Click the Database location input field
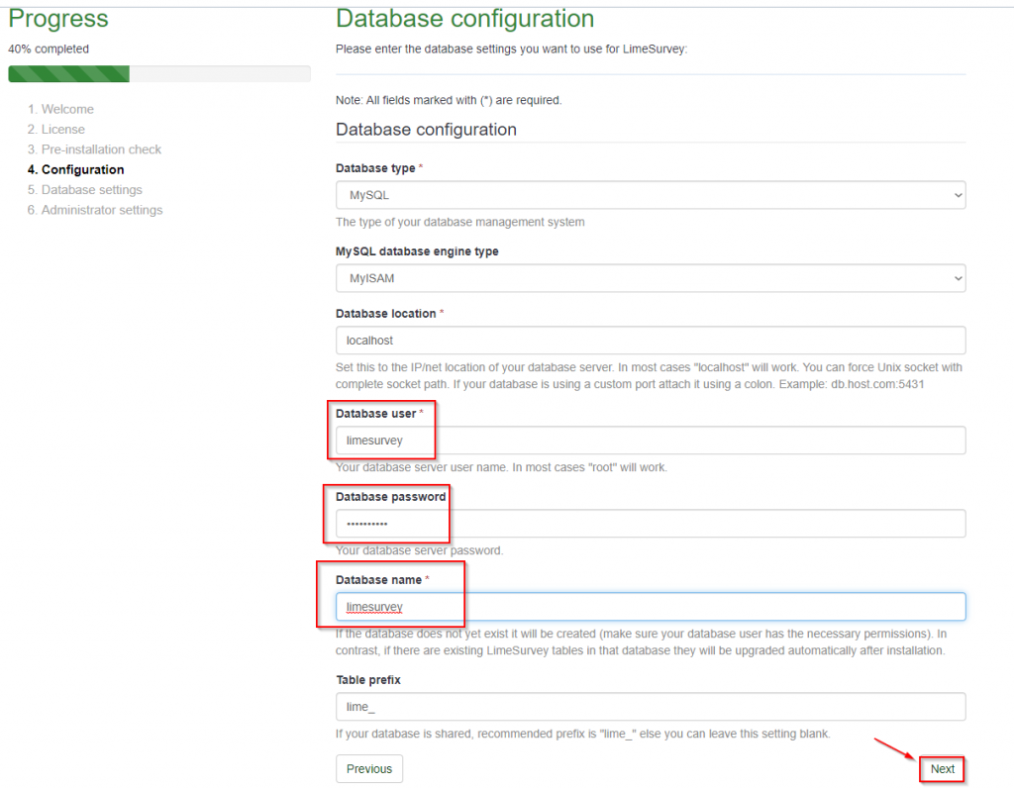The image size is (1014, 789). tap(651, 341)
